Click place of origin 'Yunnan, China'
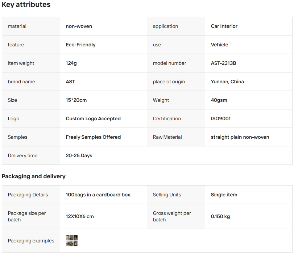The width and height of the screenshot is (294, 254). (227, 82)
